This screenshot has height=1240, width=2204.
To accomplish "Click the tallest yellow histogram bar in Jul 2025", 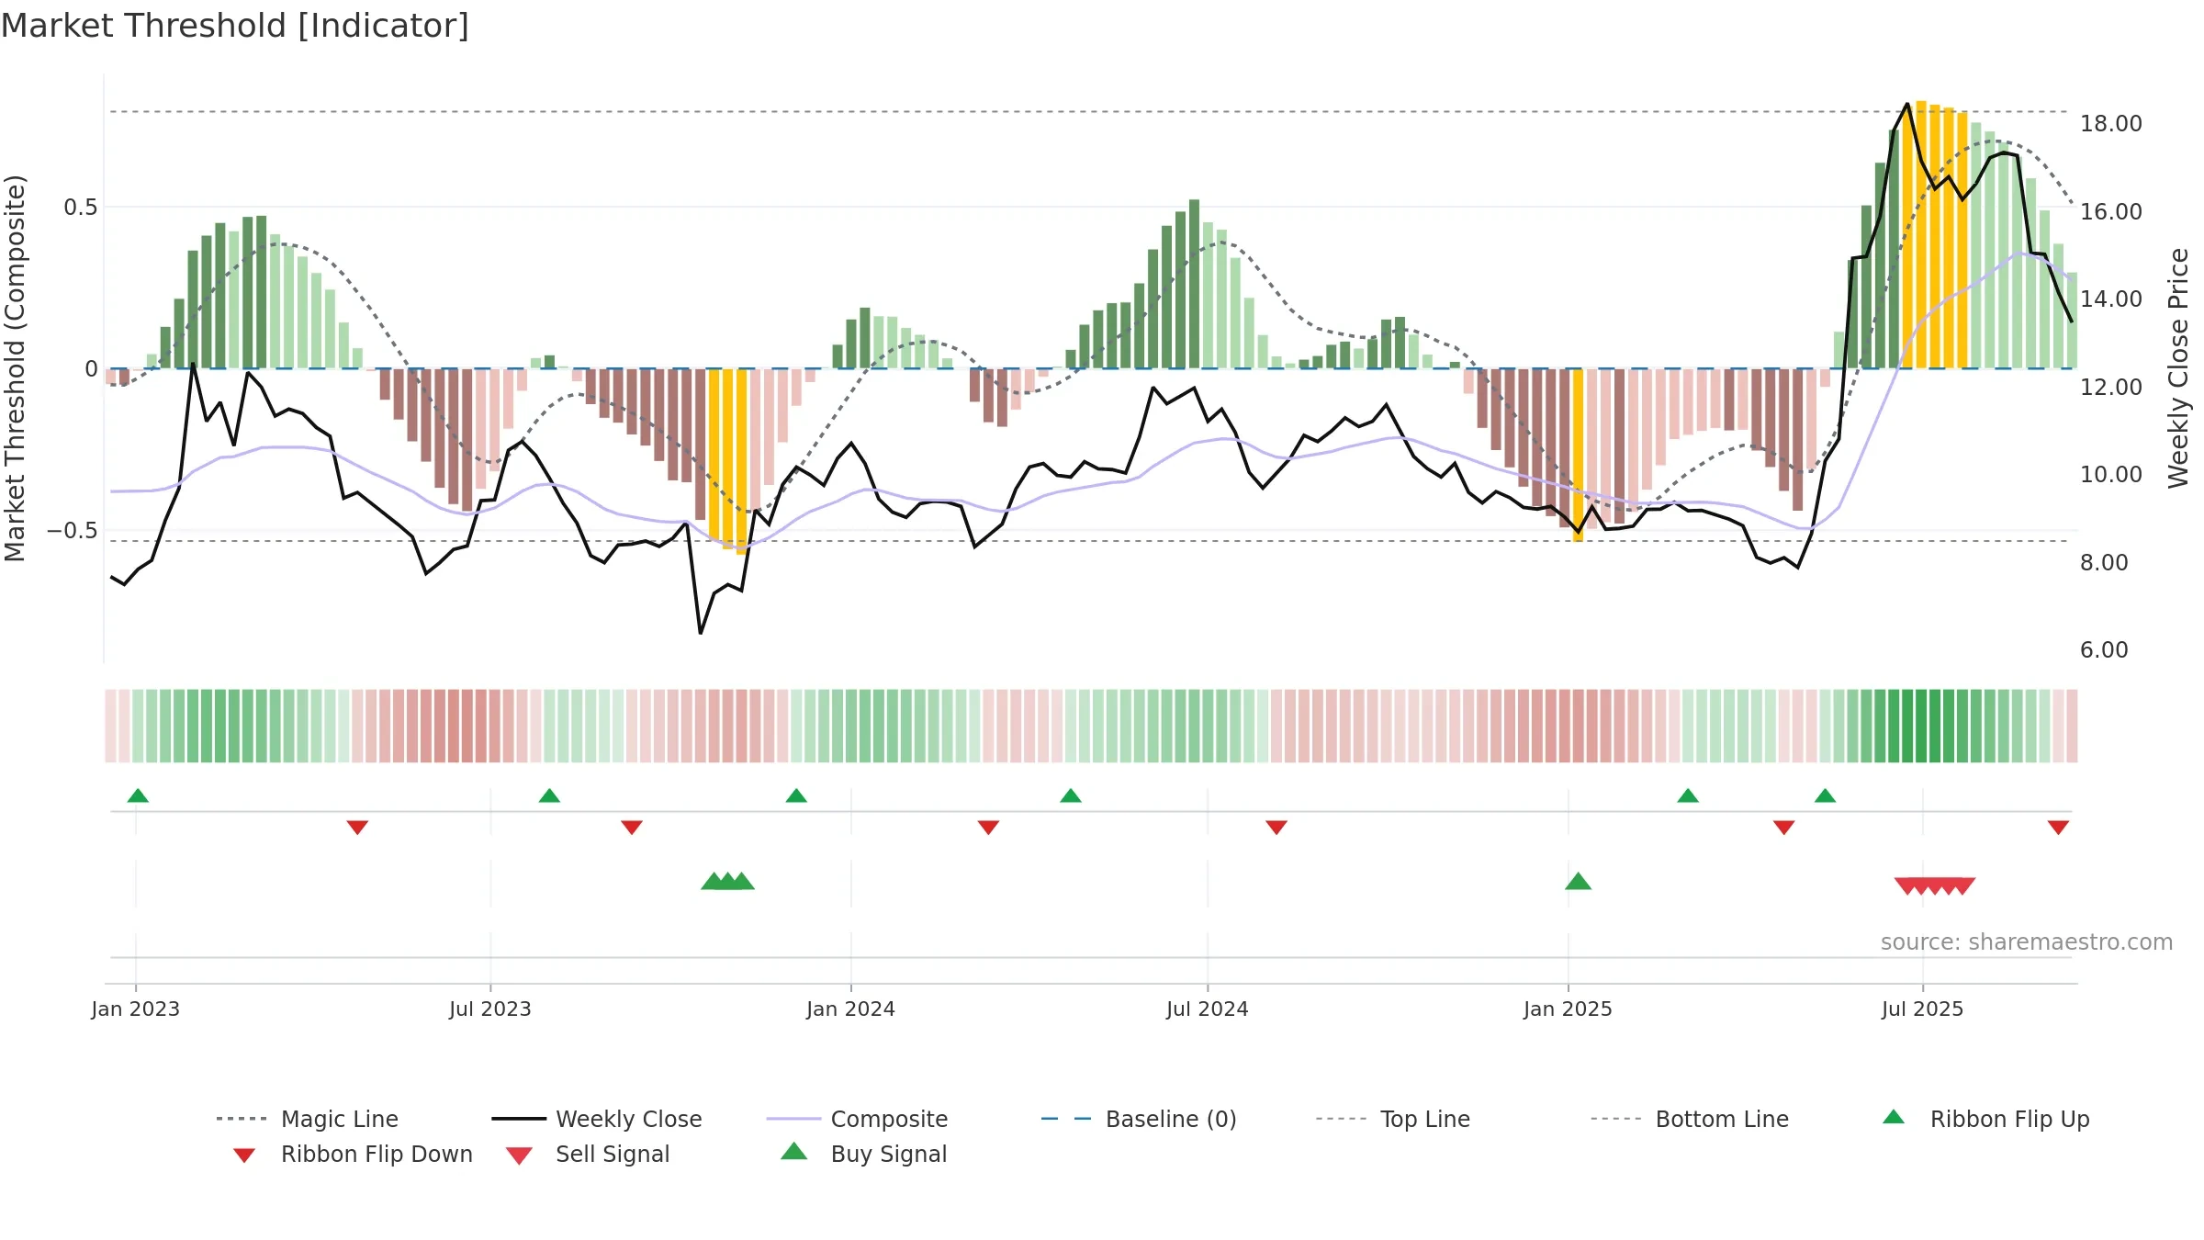I will point(1921,235).
